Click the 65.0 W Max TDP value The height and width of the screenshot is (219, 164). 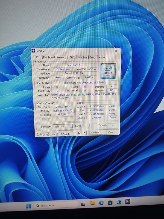pos(92,69)
